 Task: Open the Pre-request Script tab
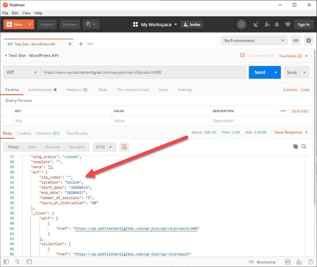coord(133,90)
